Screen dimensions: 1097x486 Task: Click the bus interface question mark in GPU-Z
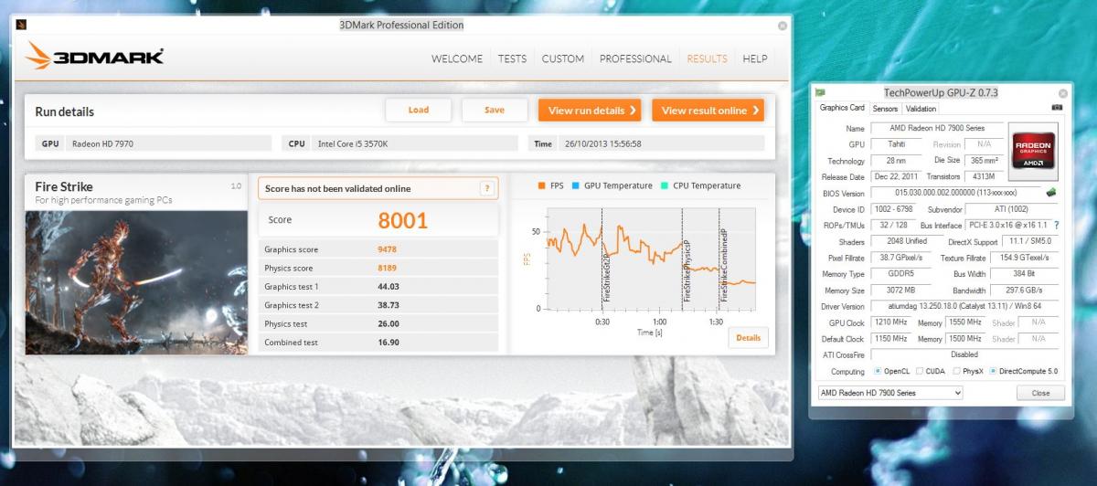point(1057,225)
